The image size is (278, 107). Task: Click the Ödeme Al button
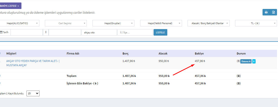[246, 61]
